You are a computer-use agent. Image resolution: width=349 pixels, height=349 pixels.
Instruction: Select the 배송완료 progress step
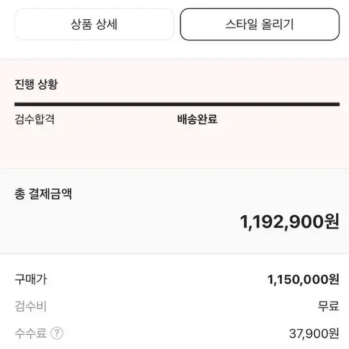point(197,119)
